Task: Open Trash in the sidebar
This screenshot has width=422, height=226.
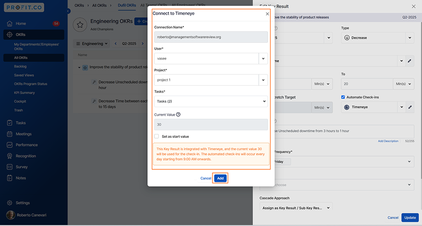Action: coord(18,110)
